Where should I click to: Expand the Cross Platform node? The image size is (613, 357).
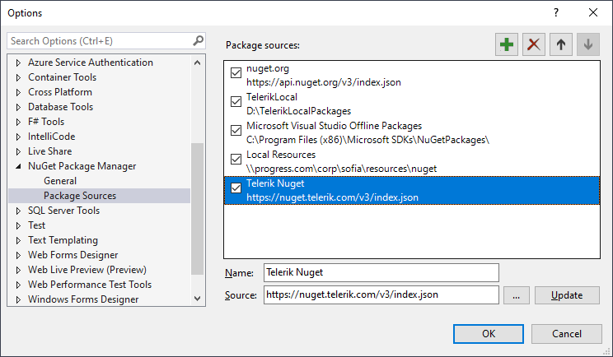(18, 92)
